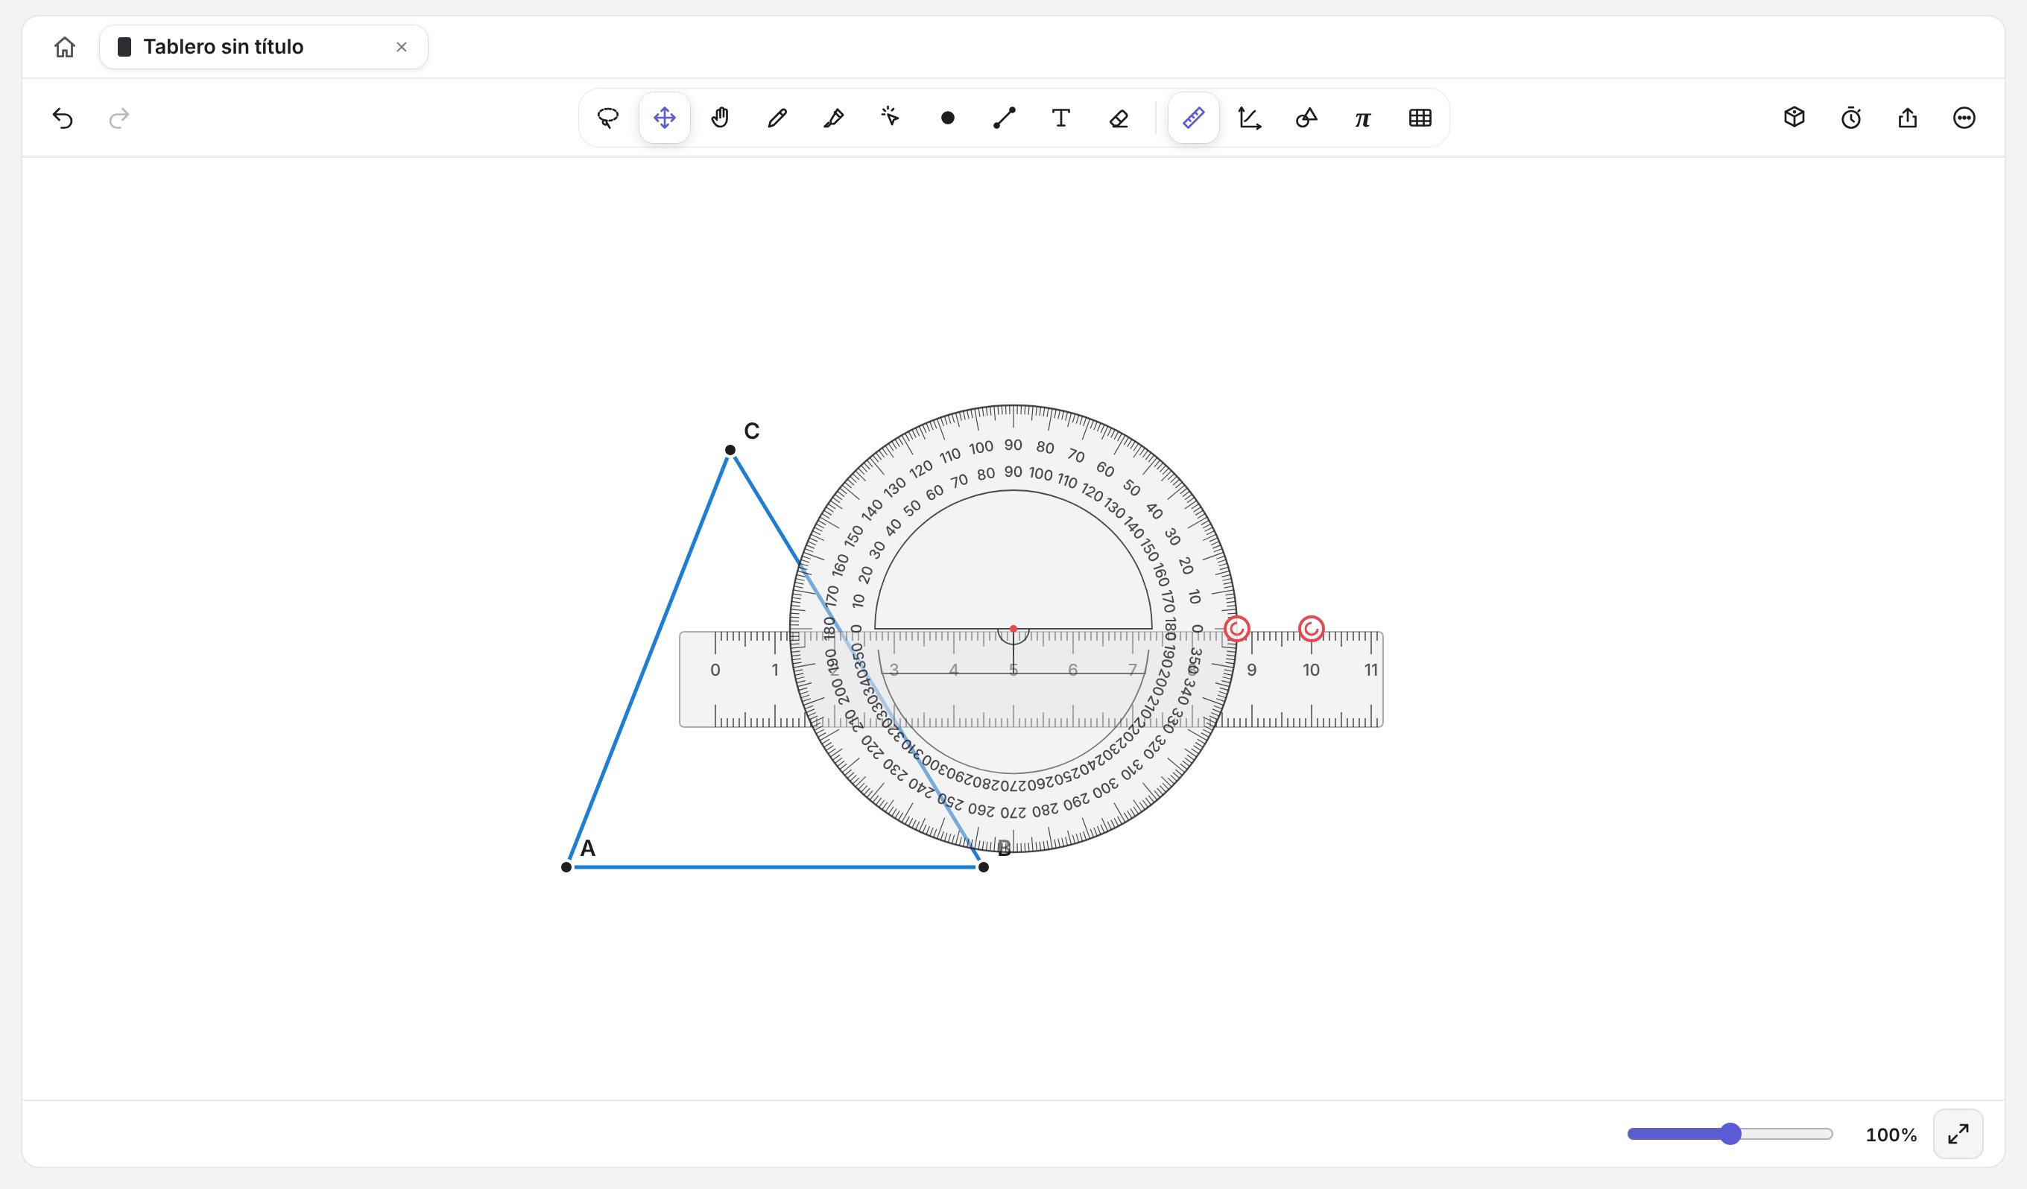2027x1189 pixels.
Task: Toggle the Ruler measuring tools
Action: point(1194,118)
